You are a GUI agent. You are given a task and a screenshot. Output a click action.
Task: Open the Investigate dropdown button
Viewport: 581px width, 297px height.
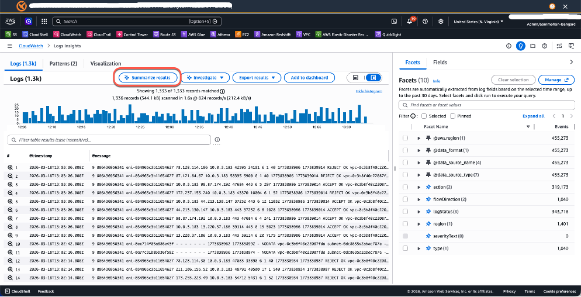205,78
